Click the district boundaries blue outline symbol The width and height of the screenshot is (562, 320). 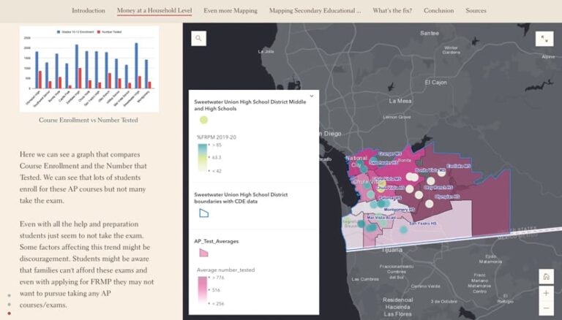204,213
